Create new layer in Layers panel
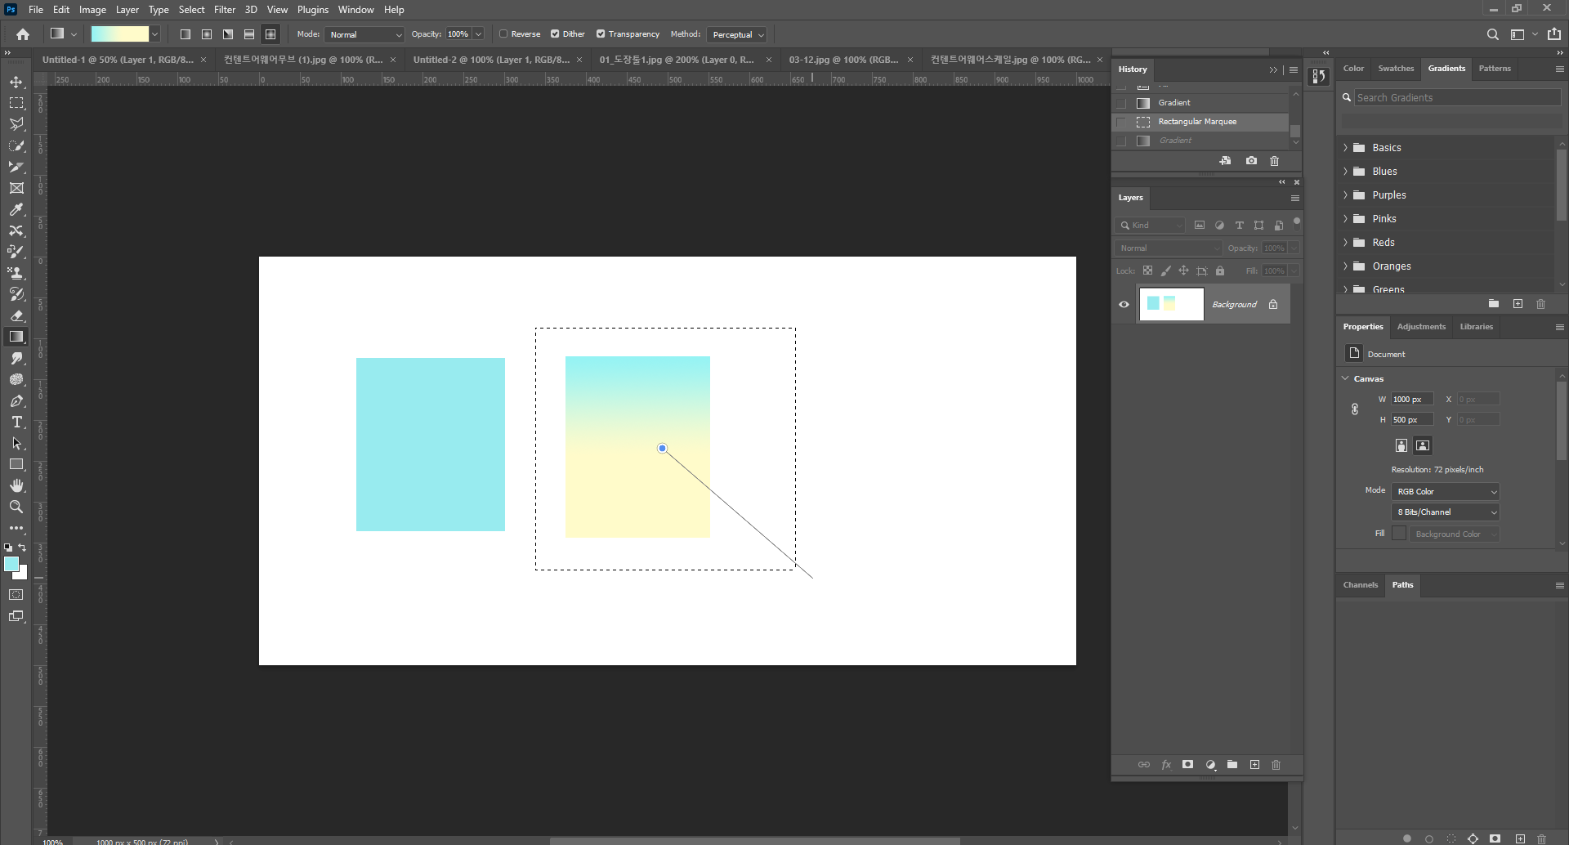 [1254, 765]
